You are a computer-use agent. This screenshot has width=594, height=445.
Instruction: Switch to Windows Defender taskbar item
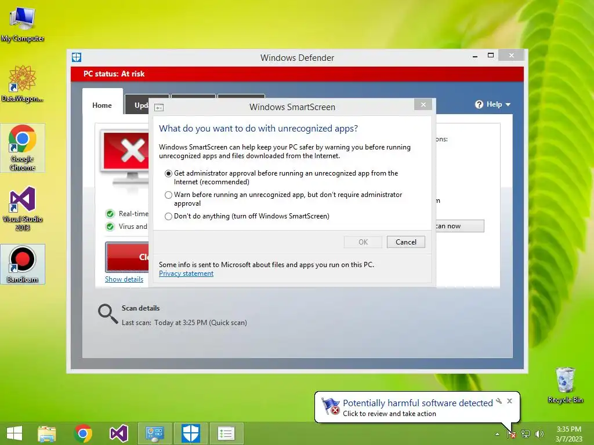pyautogui.click(x=190, y=433)
